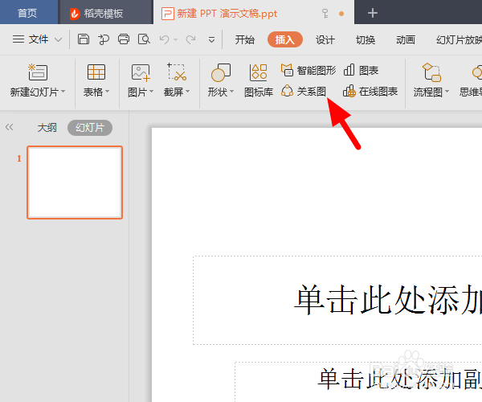This screenshot has height=402, width=482.
Task: Expand the 流程图 dropdown arrow
Action: coord(447,92)
